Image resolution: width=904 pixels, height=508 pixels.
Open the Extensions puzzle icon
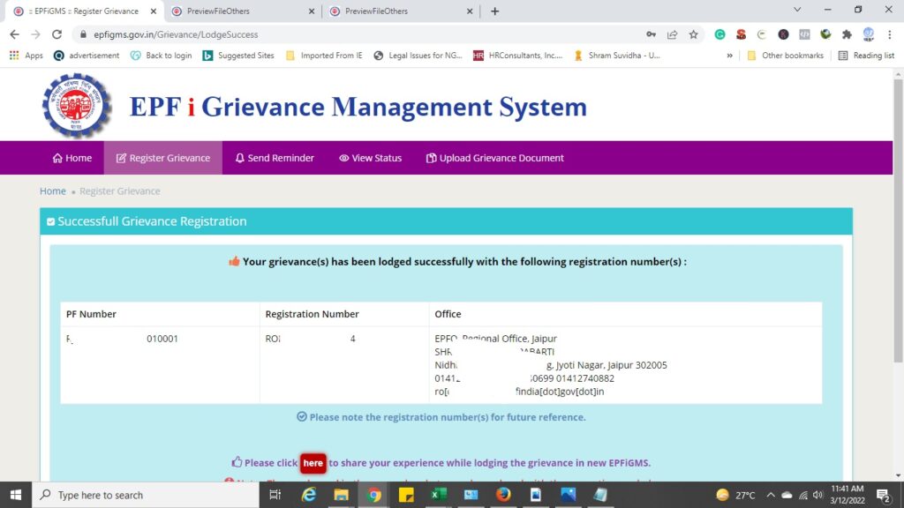(x=847, y=34)
